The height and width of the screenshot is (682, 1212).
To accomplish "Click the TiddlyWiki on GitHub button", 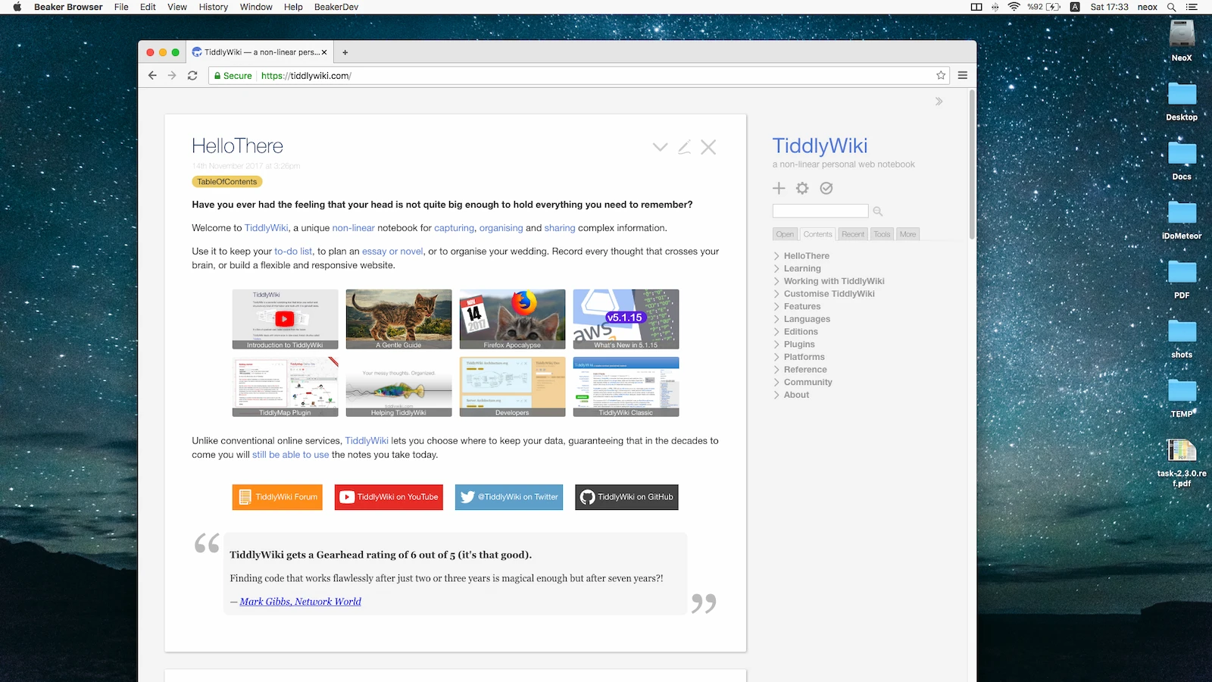I will point(626,497).
